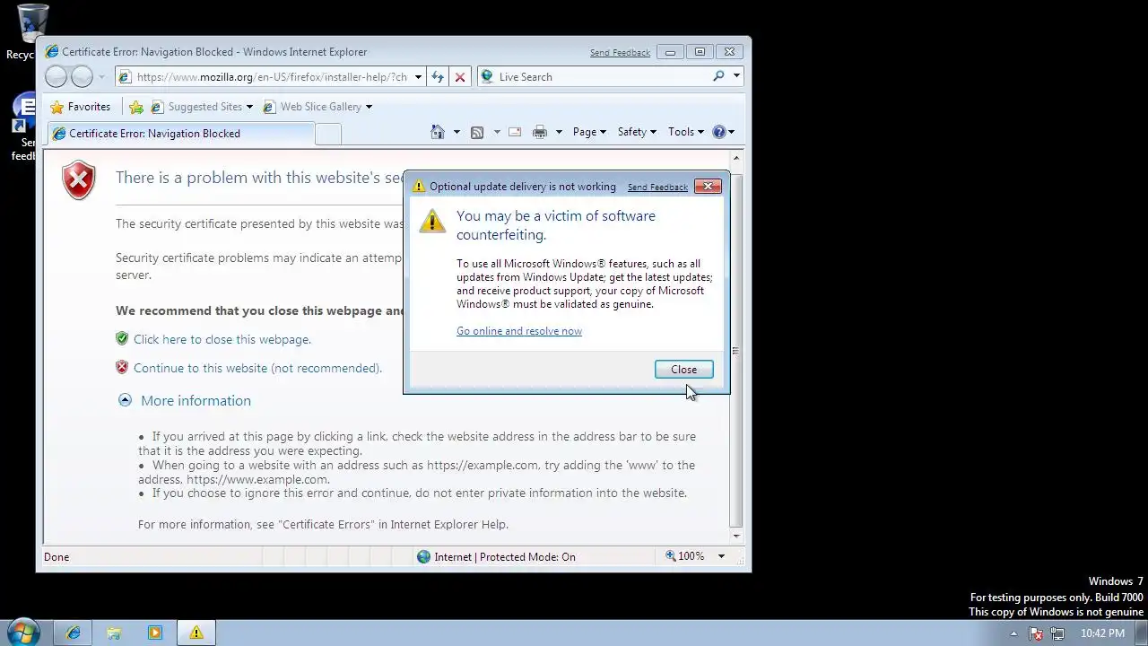The width and height of the screenshot is (1148, 646).
Task: Open the address bar history dropdown
Action: click(418, 77)
